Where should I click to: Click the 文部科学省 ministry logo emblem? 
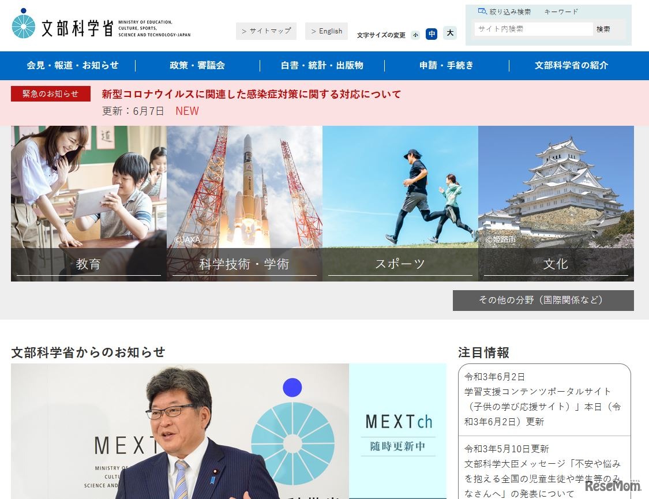point(22,24)
